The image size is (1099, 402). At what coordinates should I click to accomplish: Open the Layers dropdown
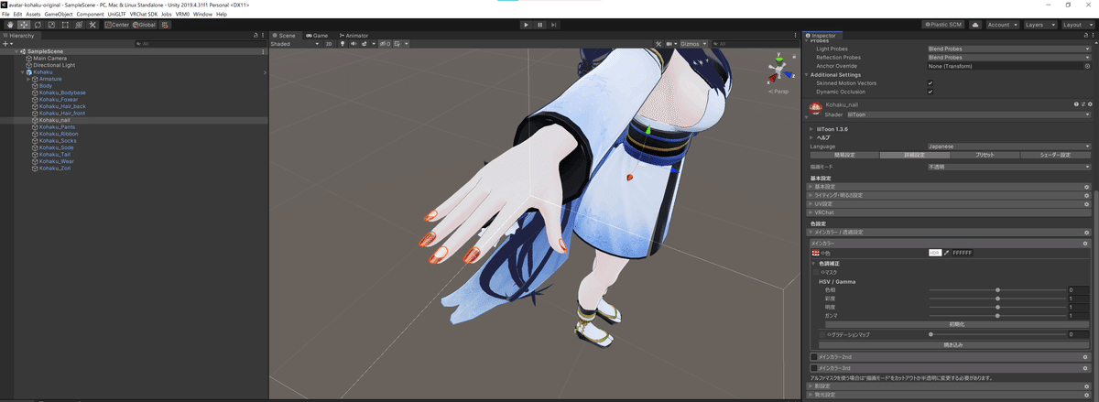tap(1039, 25)
